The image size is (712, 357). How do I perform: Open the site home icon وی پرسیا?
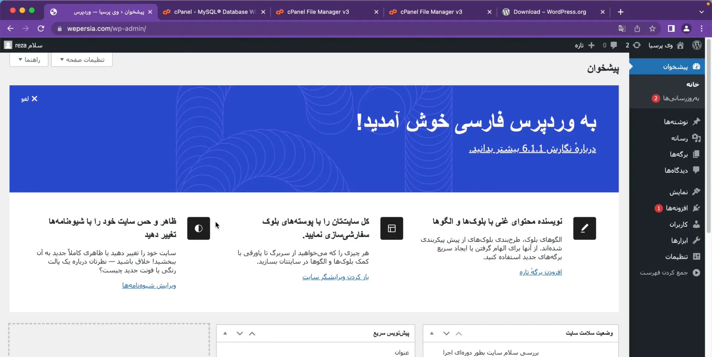pos(680,45)
